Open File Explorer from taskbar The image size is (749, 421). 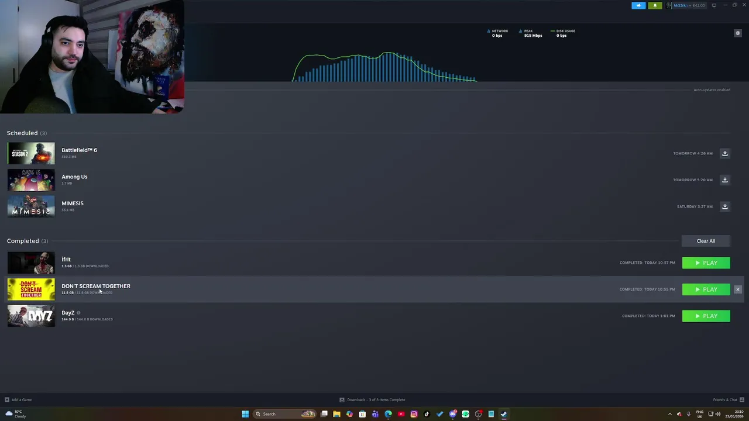336,414
